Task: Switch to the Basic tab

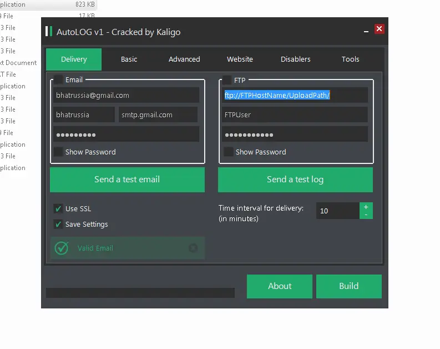Action: pos(129,59)
